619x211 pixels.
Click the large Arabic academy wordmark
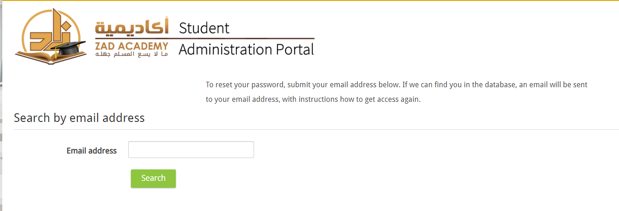pos(132,28)
